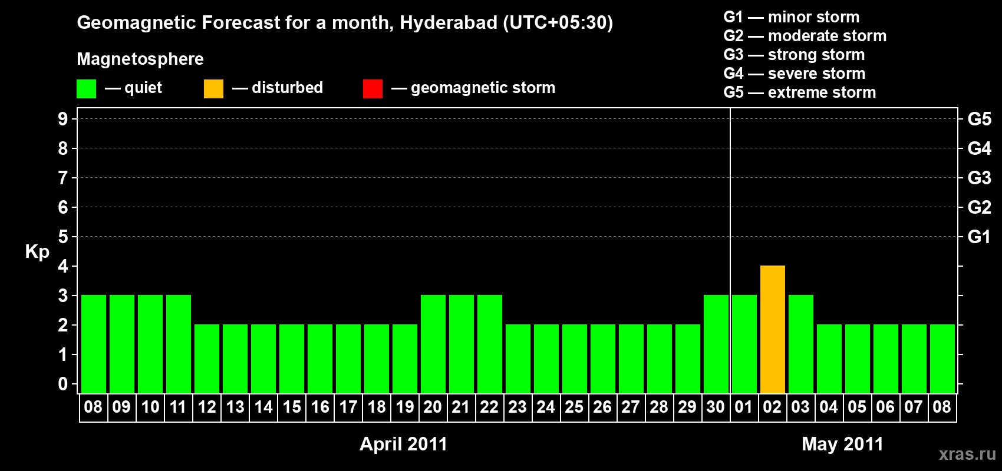
Task: Click the 'G1 — minor storm' legend line
Action: [x=792, y=17]
